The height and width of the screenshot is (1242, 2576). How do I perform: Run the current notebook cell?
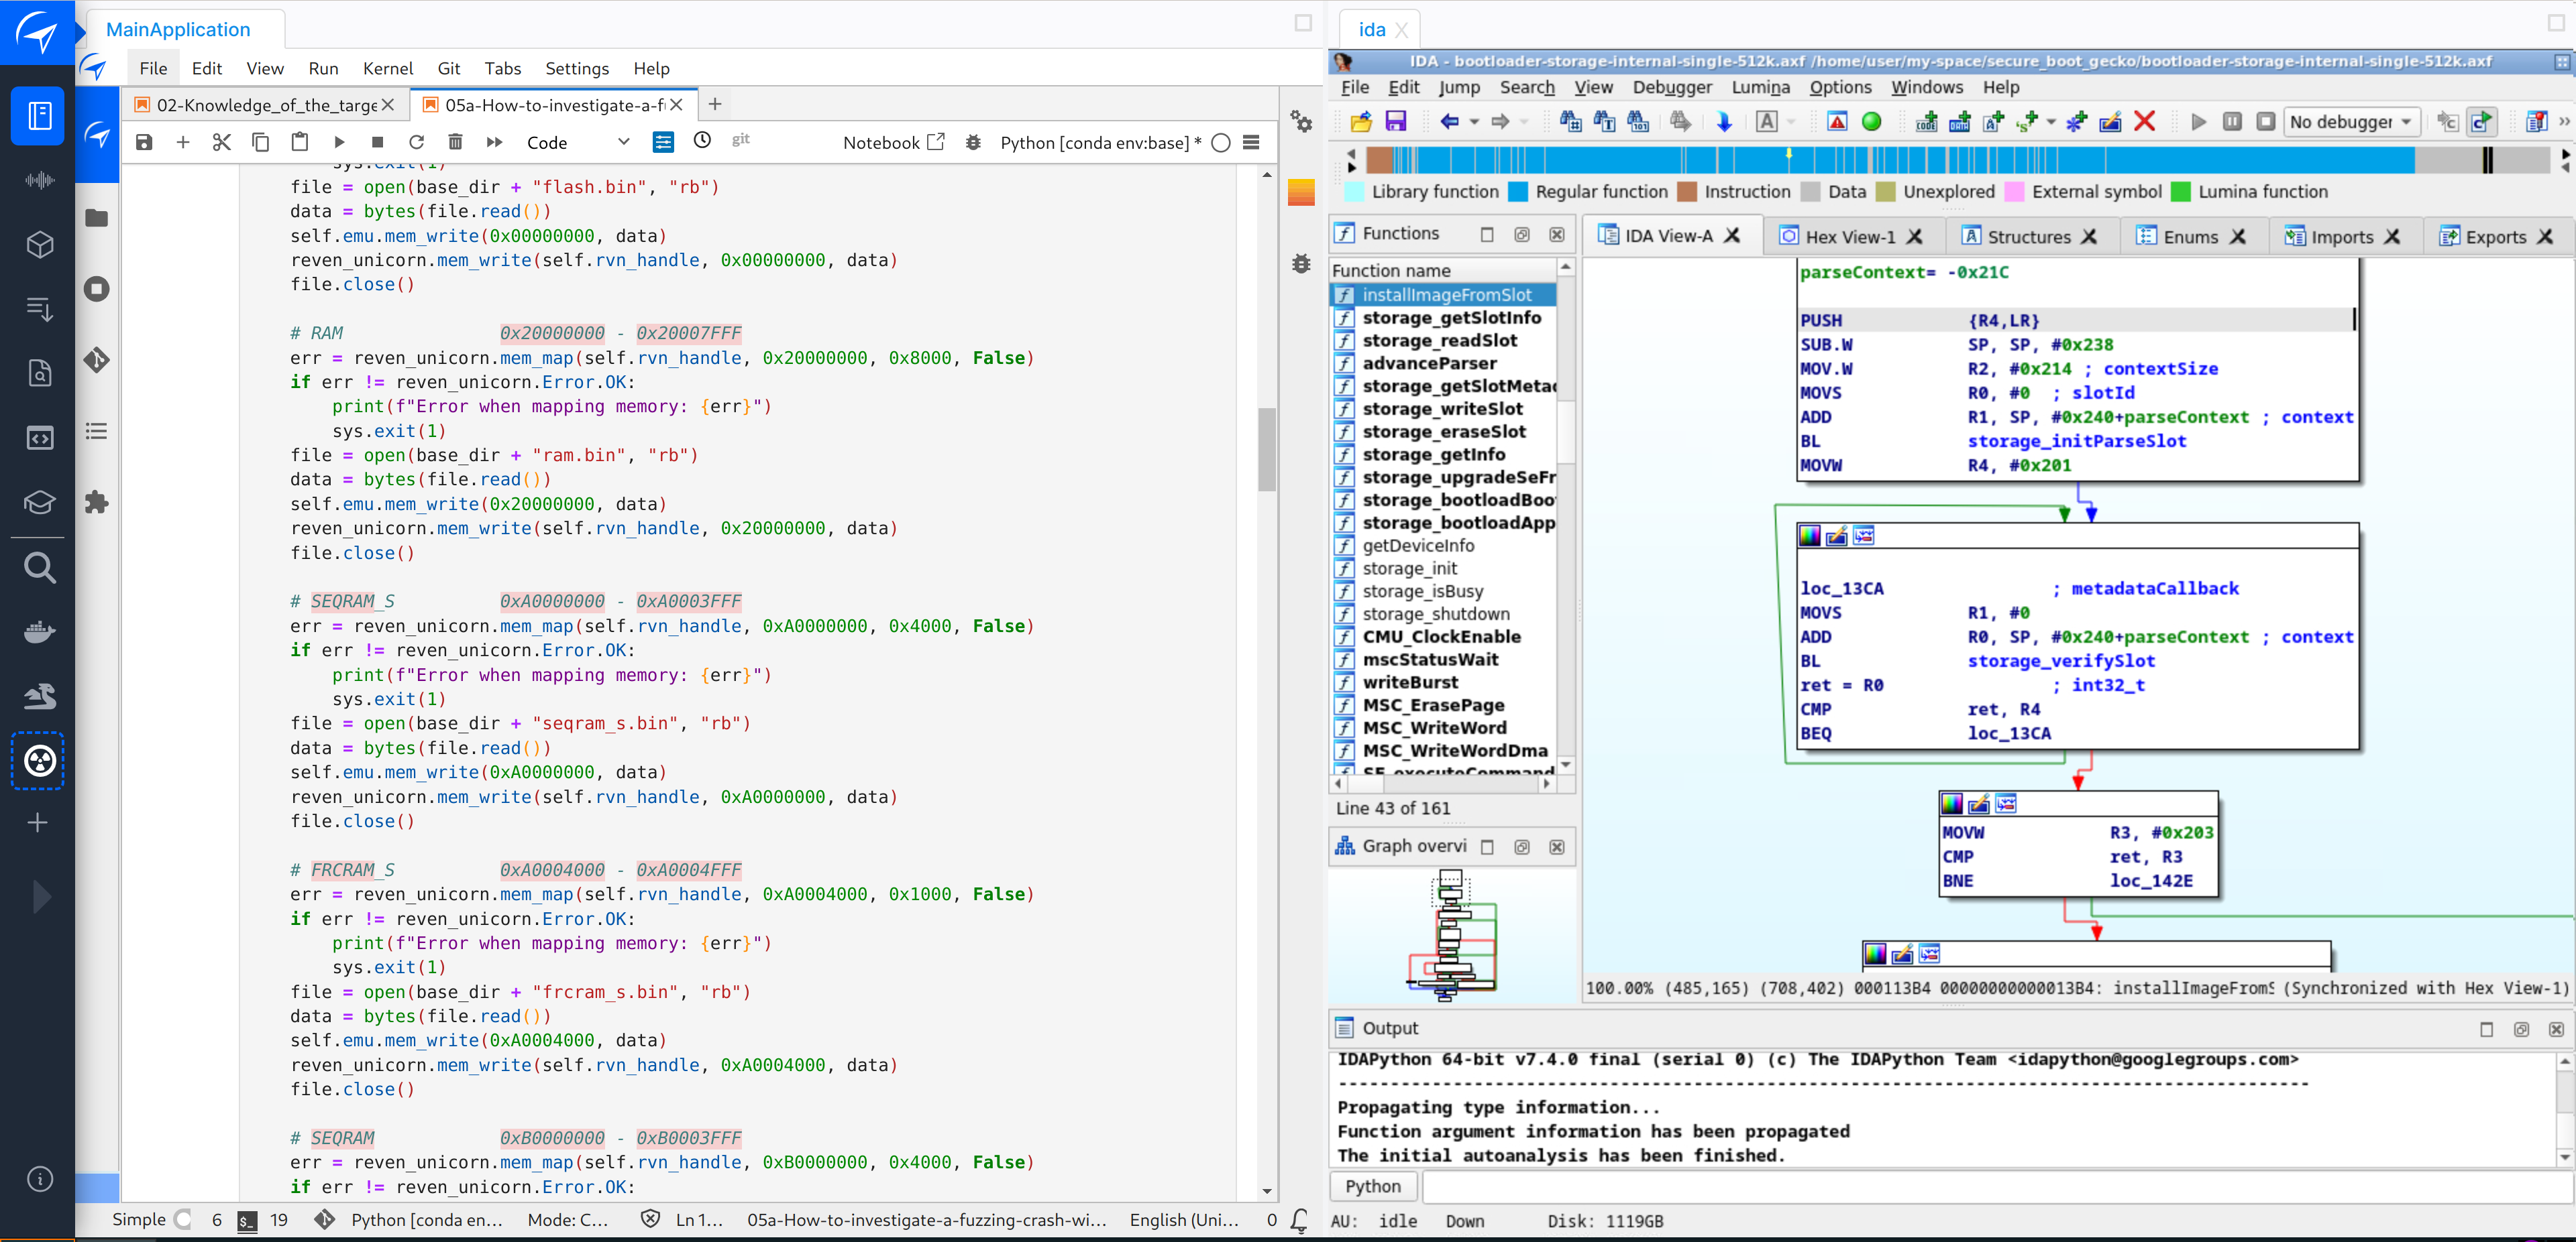coord(339,143)
